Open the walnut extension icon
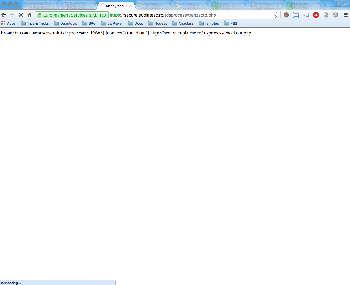This screenshot has height=285, width=350. (x=286, y=15)
